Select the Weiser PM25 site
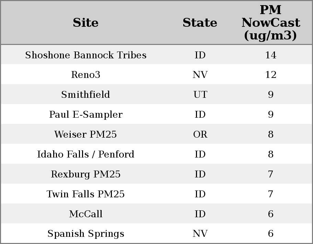This screenshot has height=244, width=313. click(x=86, y=135)
